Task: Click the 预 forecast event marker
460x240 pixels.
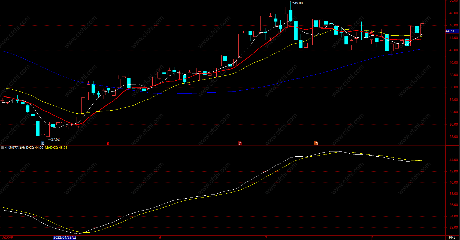Action: coord(316,143)
